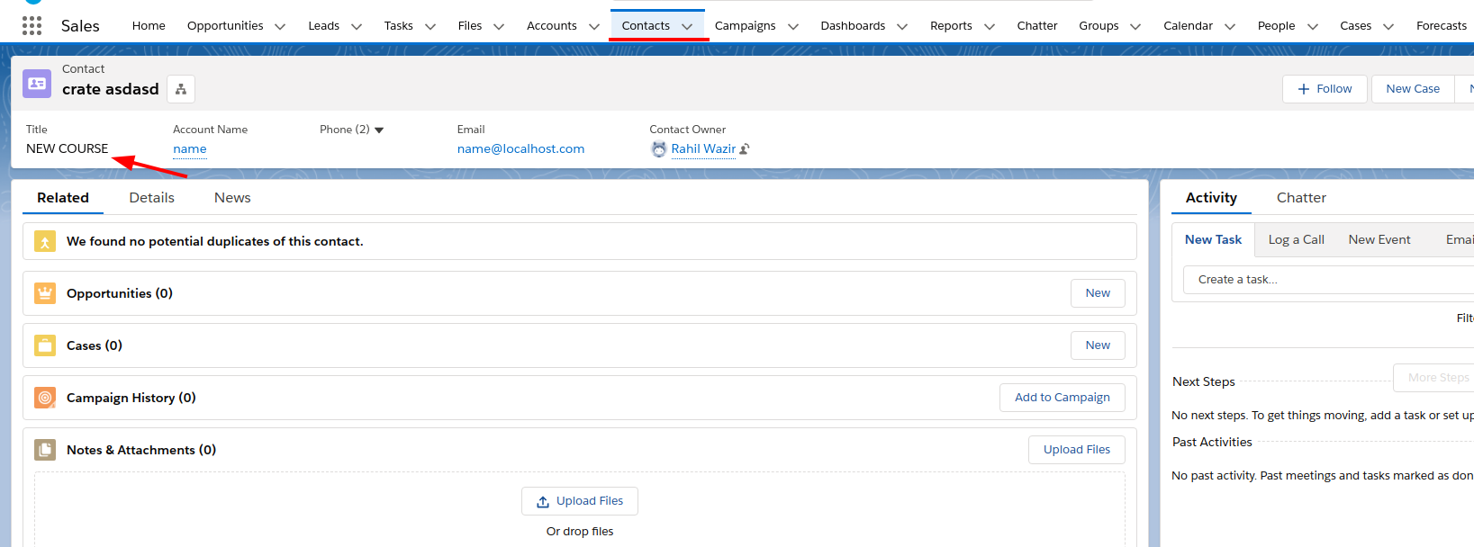Viewport: 1474px width, 547px height.
Task: Open Opportunities nav dropdown chevron
Action: [280, 27]
